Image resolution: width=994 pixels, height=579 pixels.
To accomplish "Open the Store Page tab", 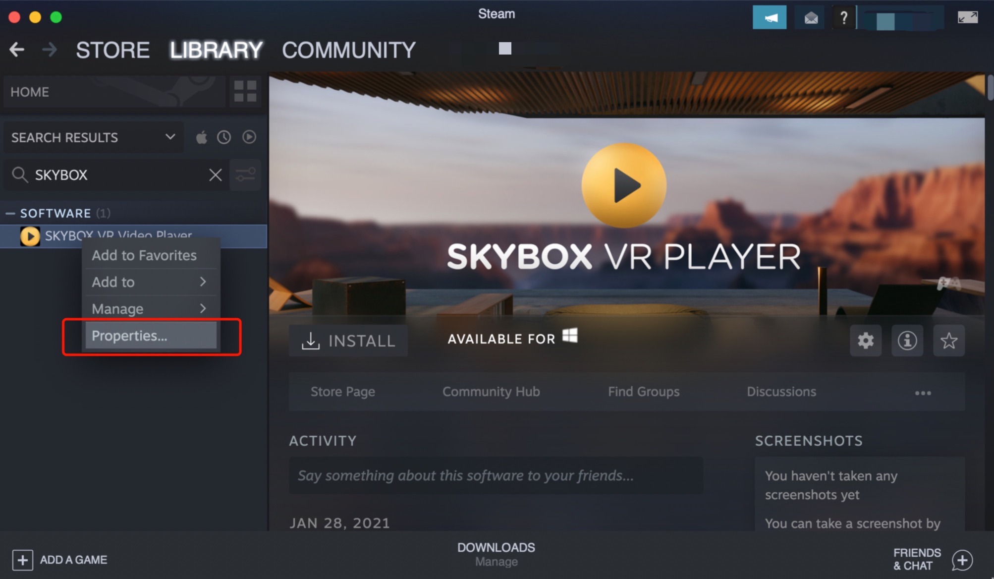I will pyautogui.click(x=342, y=391).
